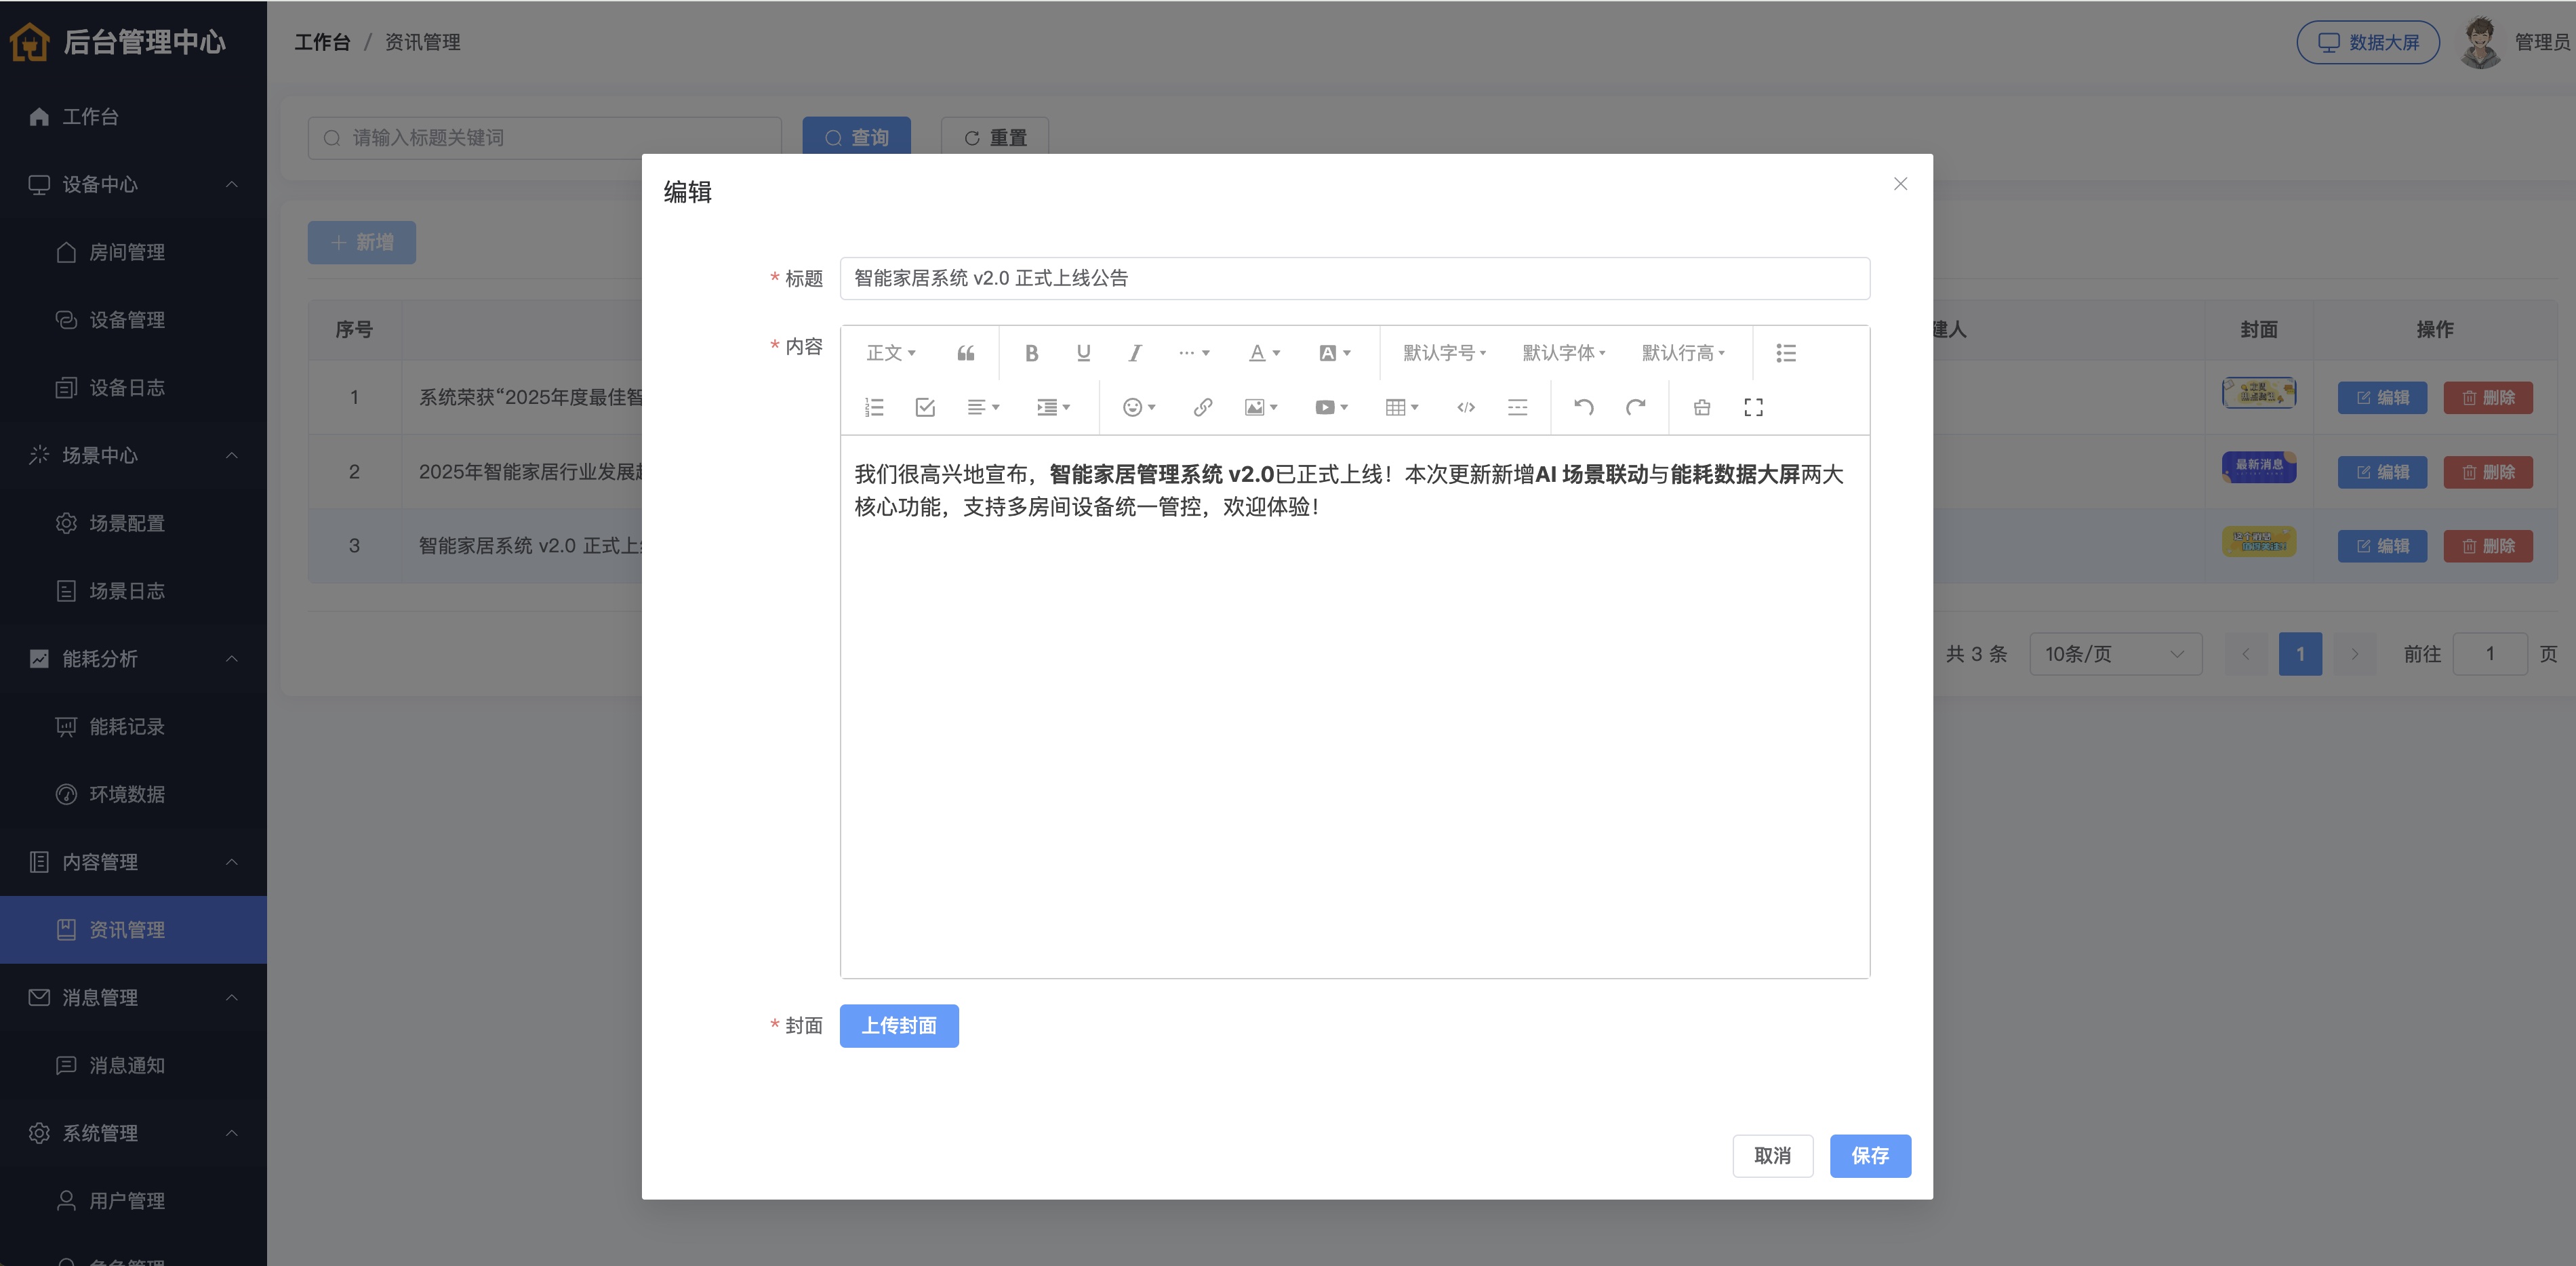Screen dimensions: 2576x1266
Task: Apply bold formatting in editor
Action: point(1031,353)
